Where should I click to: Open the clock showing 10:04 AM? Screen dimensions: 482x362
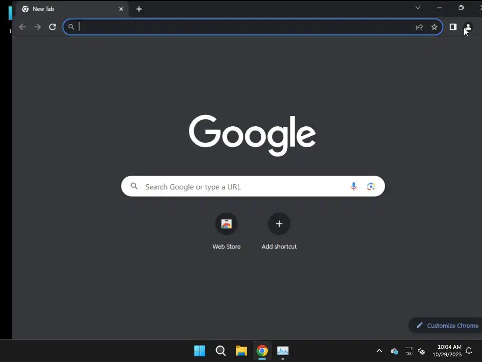(447, 351)
